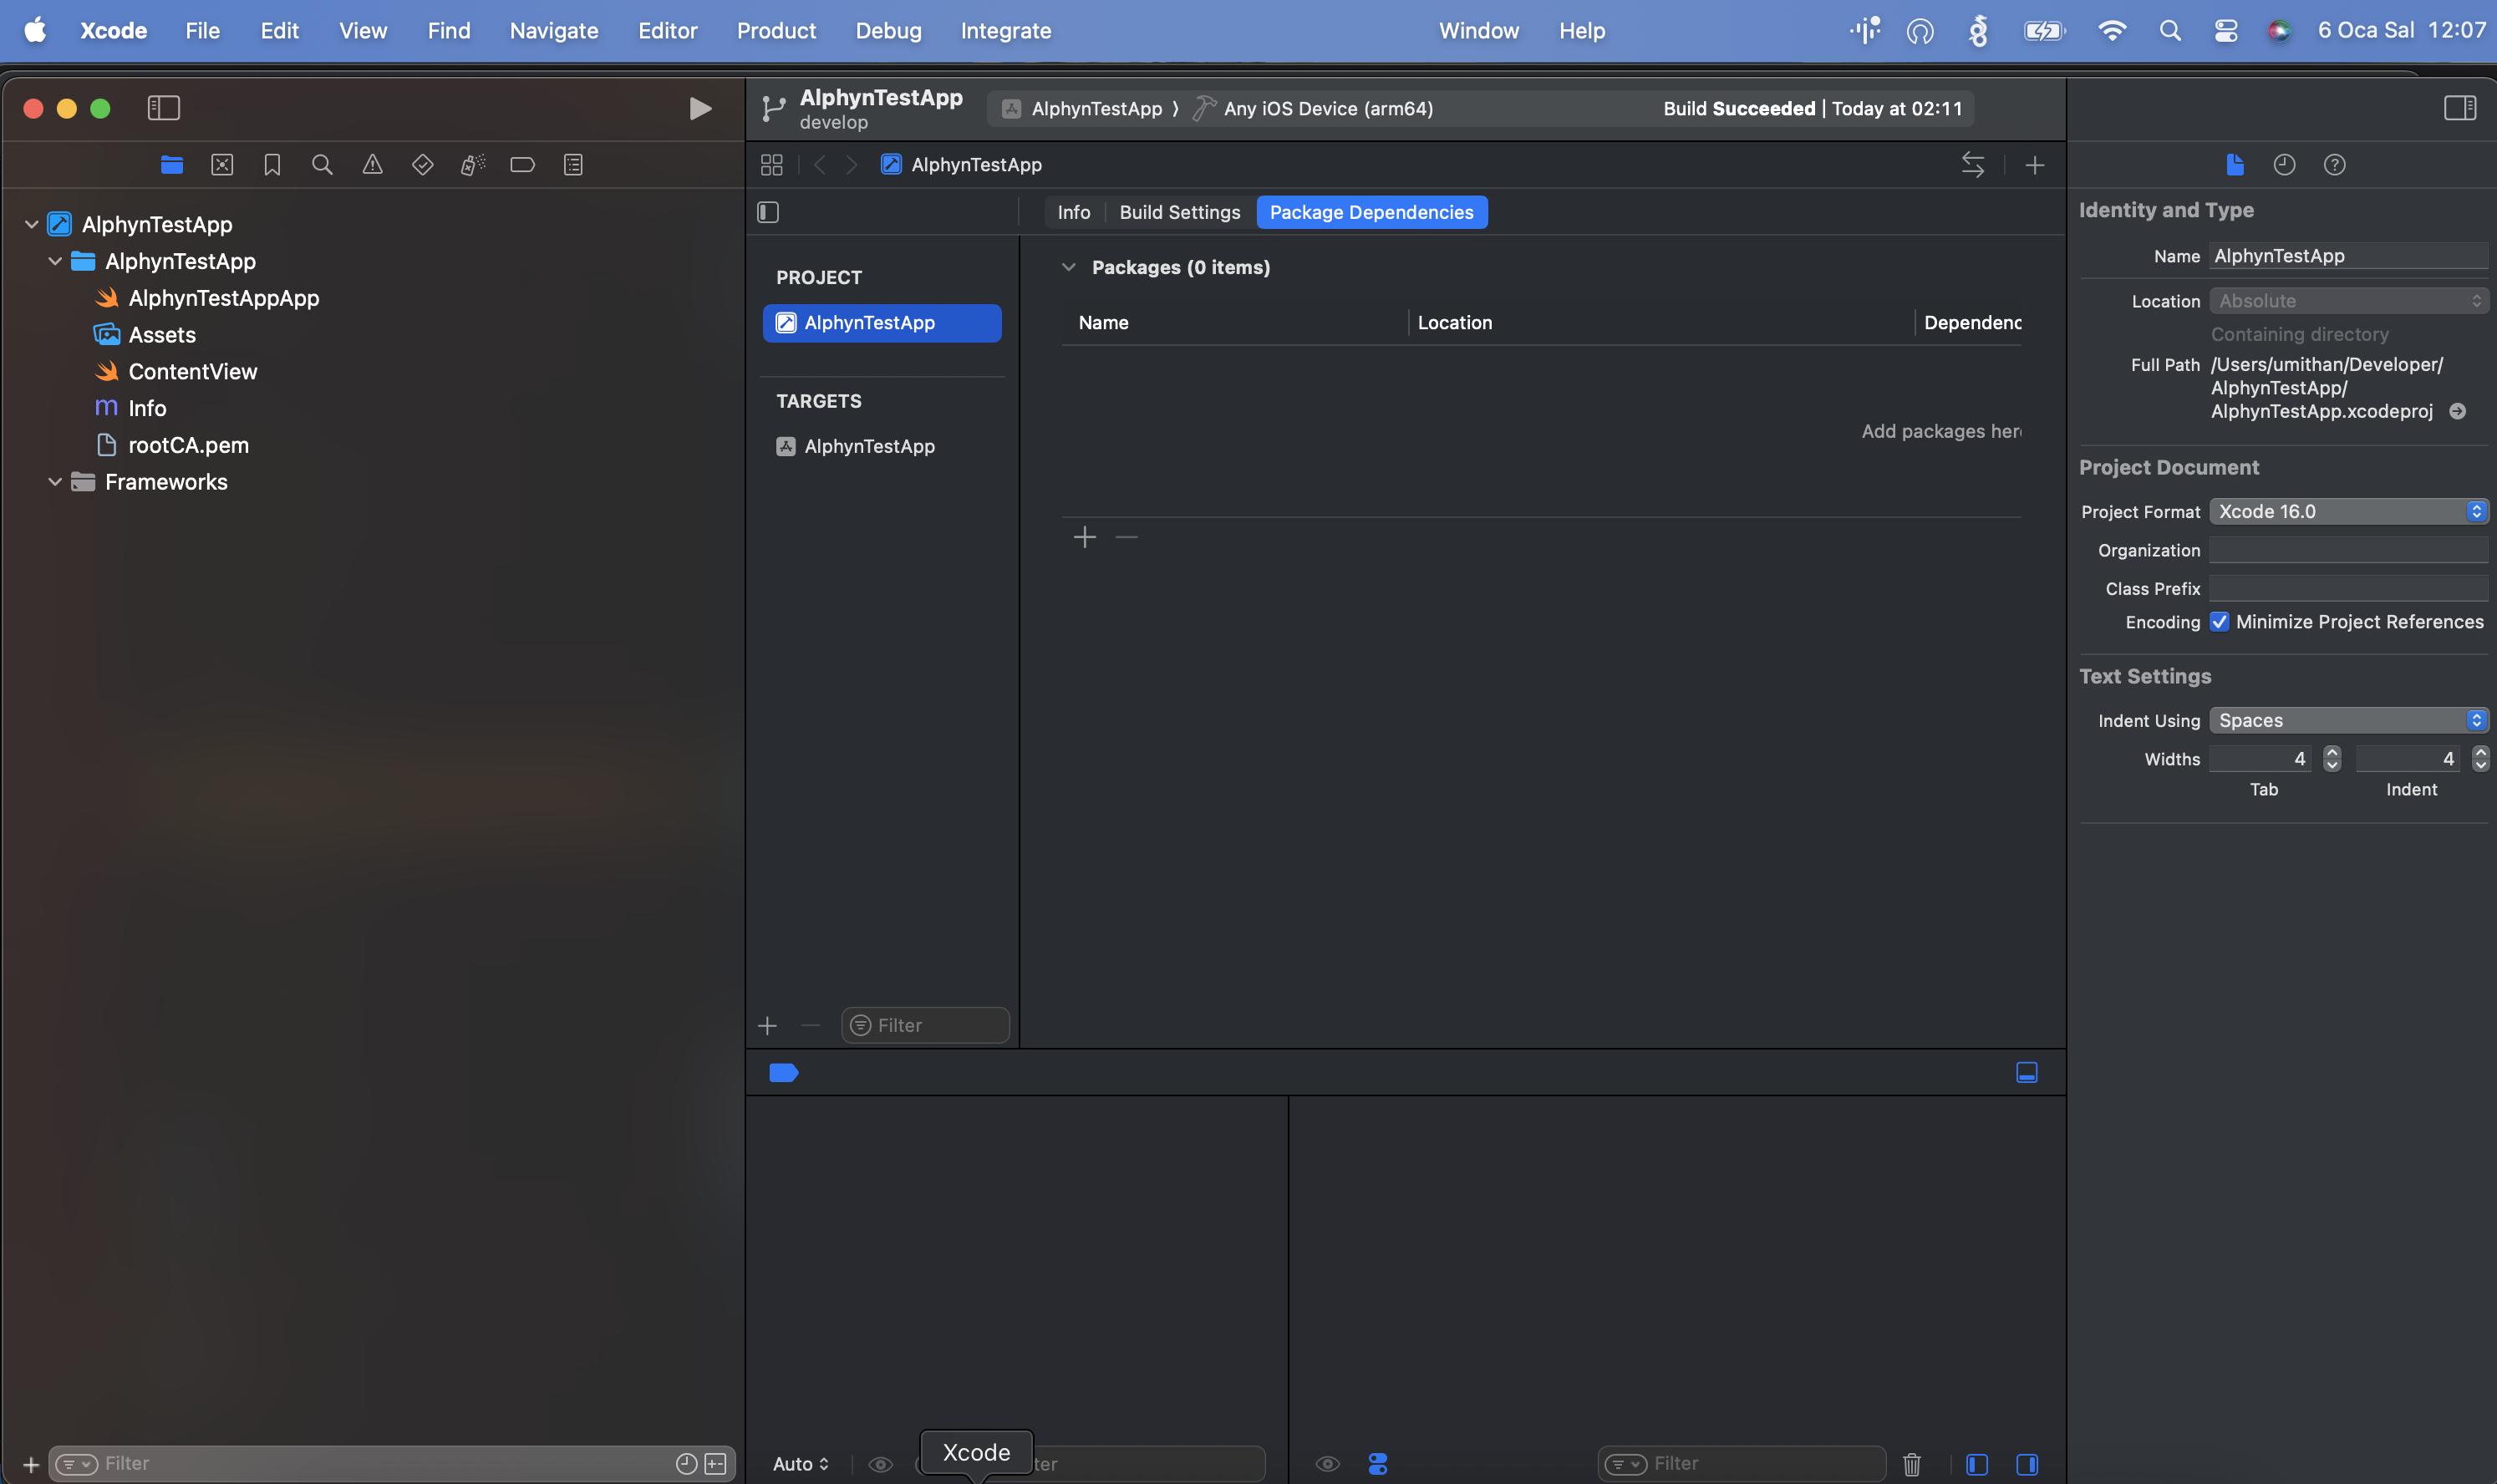Click the Run play button
The width and height of the screenshot is (2497, 1484).
pos(700,108)
